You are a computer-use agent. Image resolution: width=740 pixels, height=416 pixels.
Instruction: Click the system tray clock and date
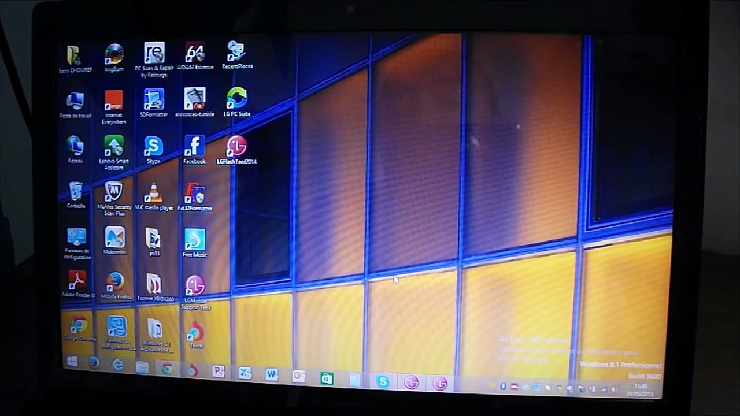point(640,389)
